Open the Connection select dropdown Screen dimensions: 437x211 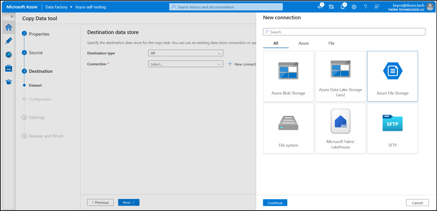coord(185,64)
